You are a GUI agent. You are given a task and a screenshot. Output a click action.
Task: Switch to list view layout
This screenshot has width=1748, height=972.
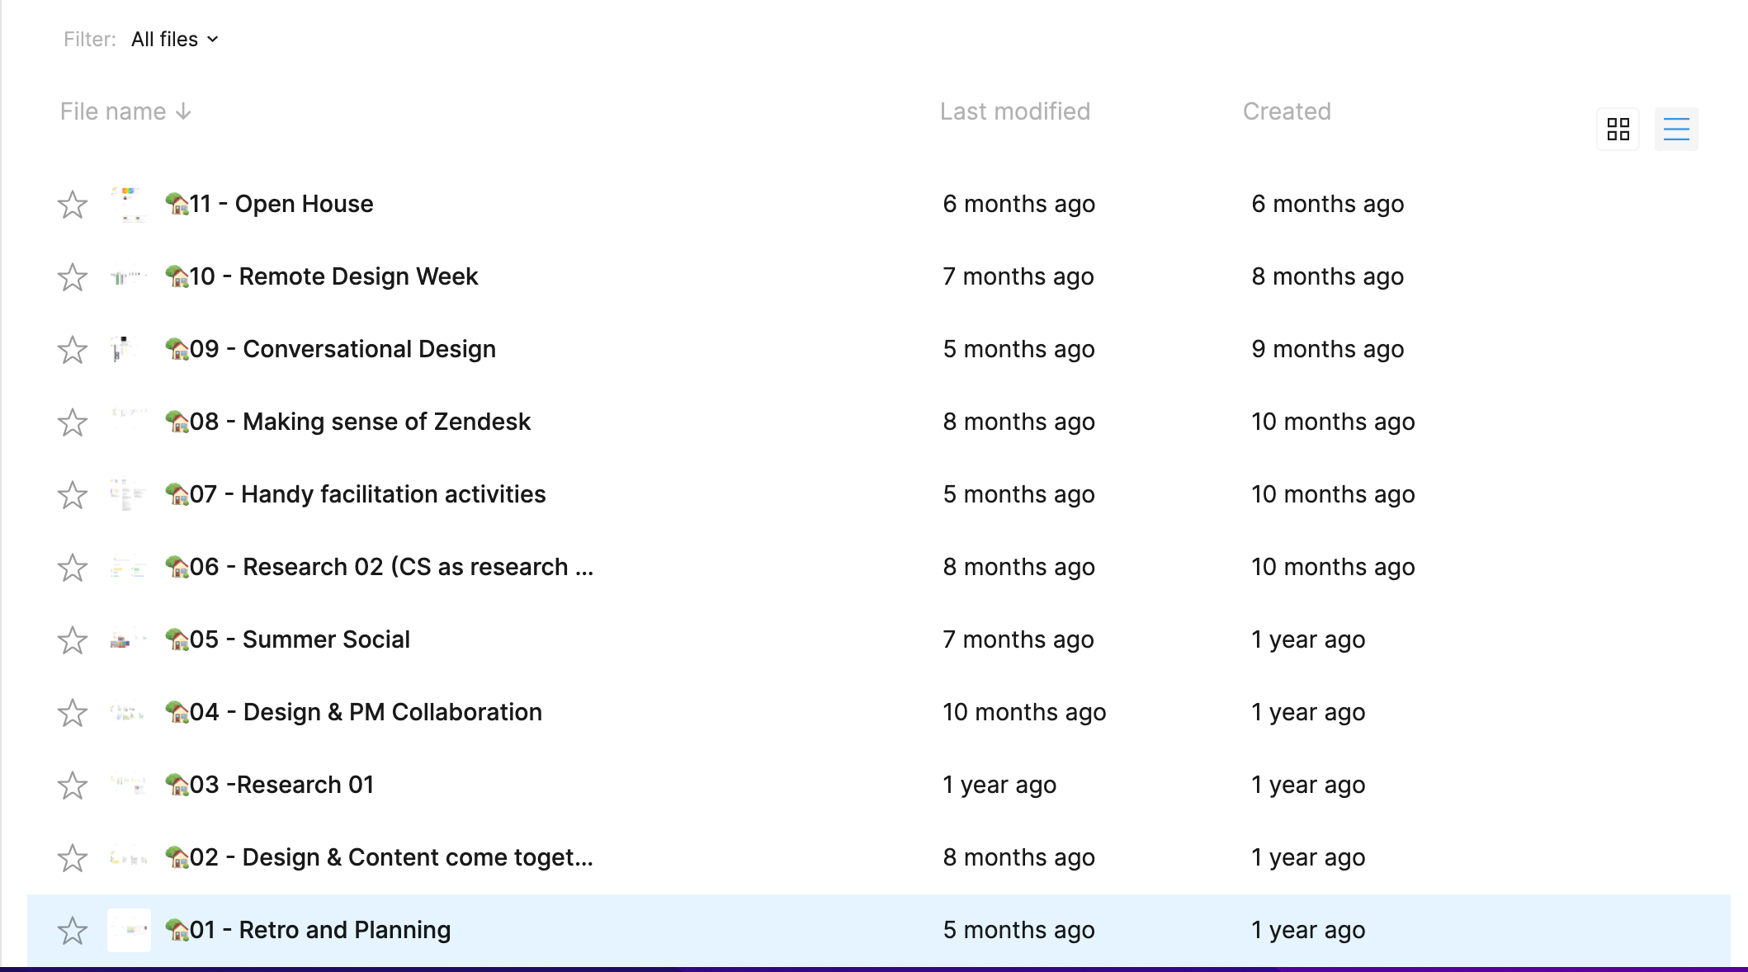point(1676,129)
